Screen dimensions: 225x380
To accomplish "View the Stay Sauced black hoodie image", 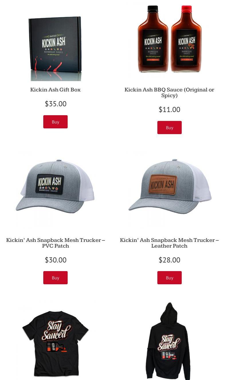I will coord(169,341).
